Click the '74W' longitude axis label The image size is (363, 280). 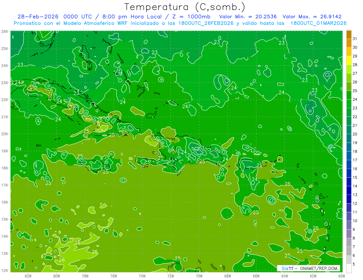pyautogui.click(x=142, y=276)
